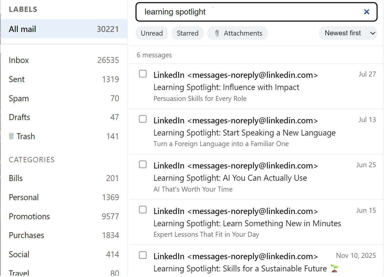
Task: Click the All mail count 30221
Action: (107, 29)
